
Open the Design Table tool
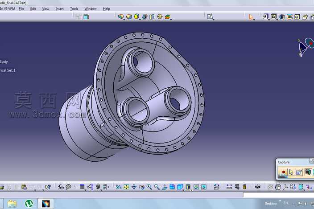[82, 187]
